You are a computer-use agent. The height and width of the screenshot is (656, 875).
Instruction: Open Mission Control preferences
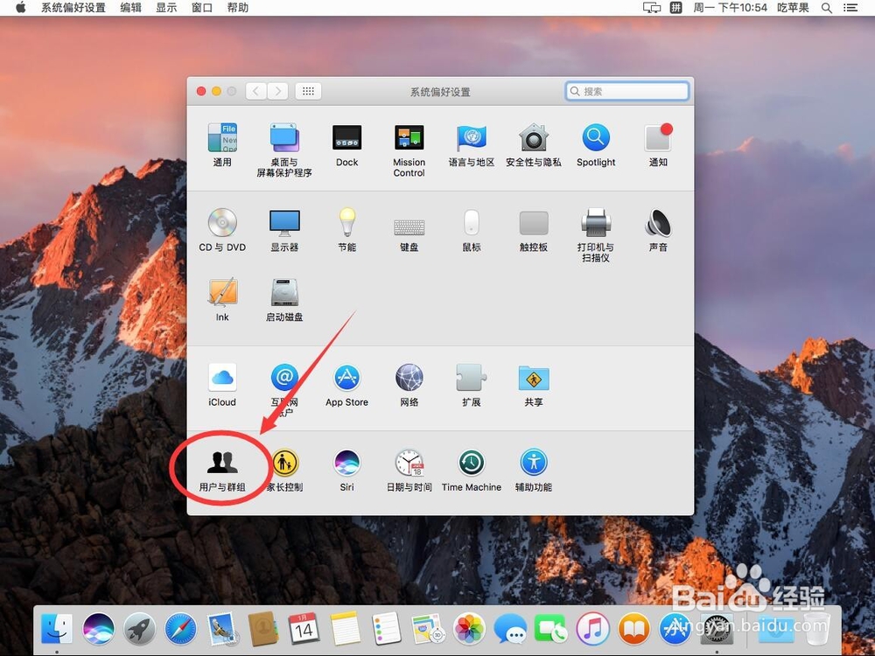click(409, 150)
